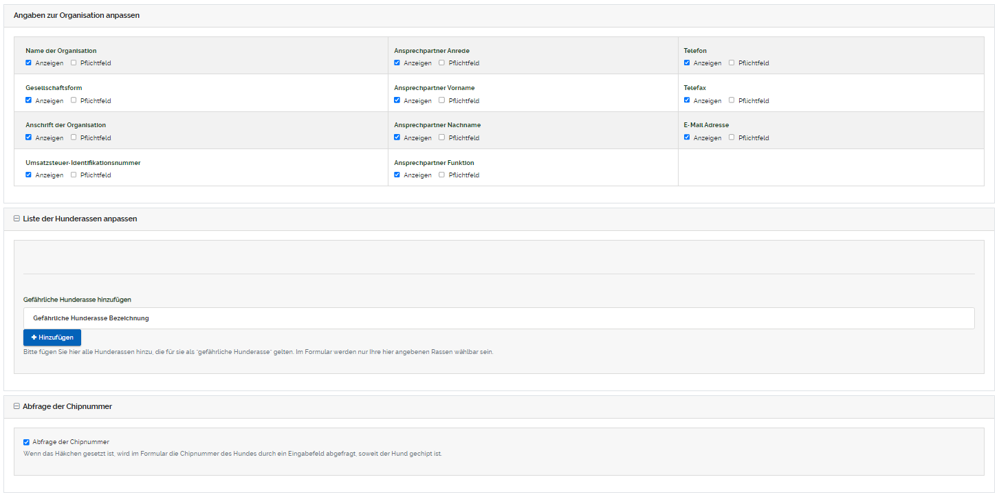Image resolution: width=999 pixels, height=497 pixels.
Task: Click the Gefährliche Hunderasse Bezeichnung input field
Action: coord(498,318)
